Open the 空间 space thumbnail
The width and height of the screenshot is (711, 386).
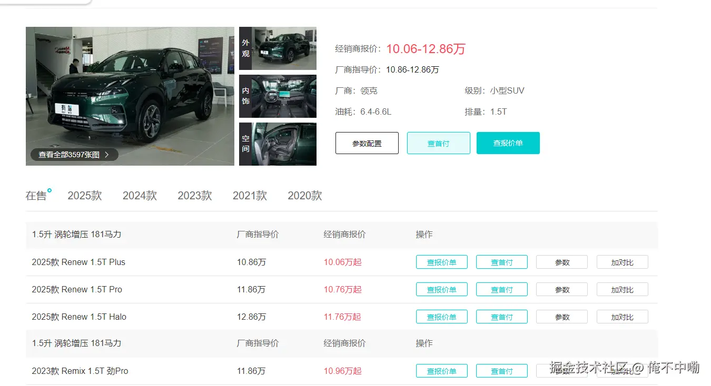pyautogui.click(x=278, y=144)
